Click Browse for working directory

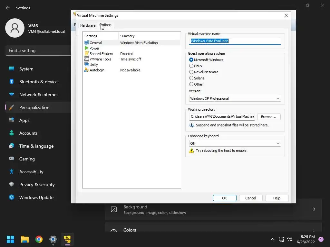coord(268,116)
